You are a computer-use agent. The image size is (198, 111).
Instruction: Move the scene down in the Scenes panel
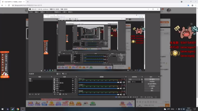(39, 94)
